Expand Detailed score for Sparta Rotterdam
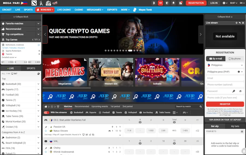 click(9, 58)
